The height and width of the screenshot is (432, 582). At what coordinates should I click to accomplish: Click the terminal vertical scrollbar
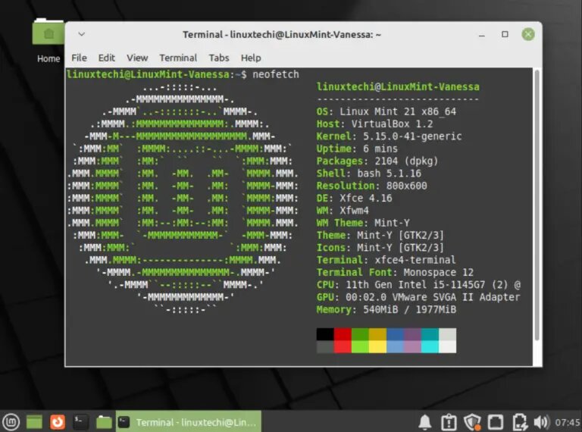pyautogui.click(x=537, y=205)
